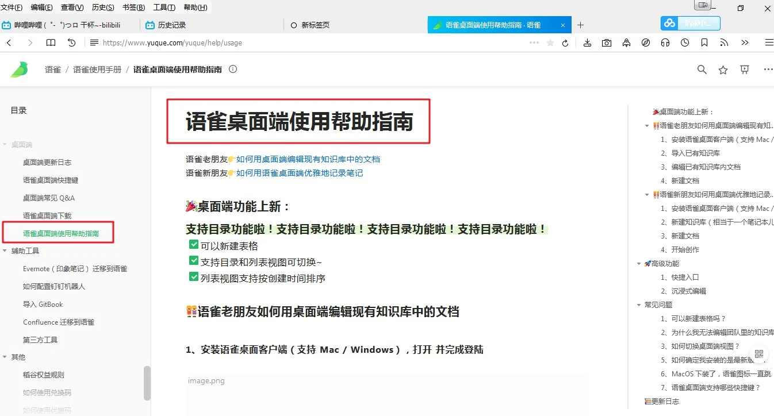Viewport: 774px width, 416px height.
Task: Open the 文件(F) menu
Action: pyautogui.click(x=12, y=7)
